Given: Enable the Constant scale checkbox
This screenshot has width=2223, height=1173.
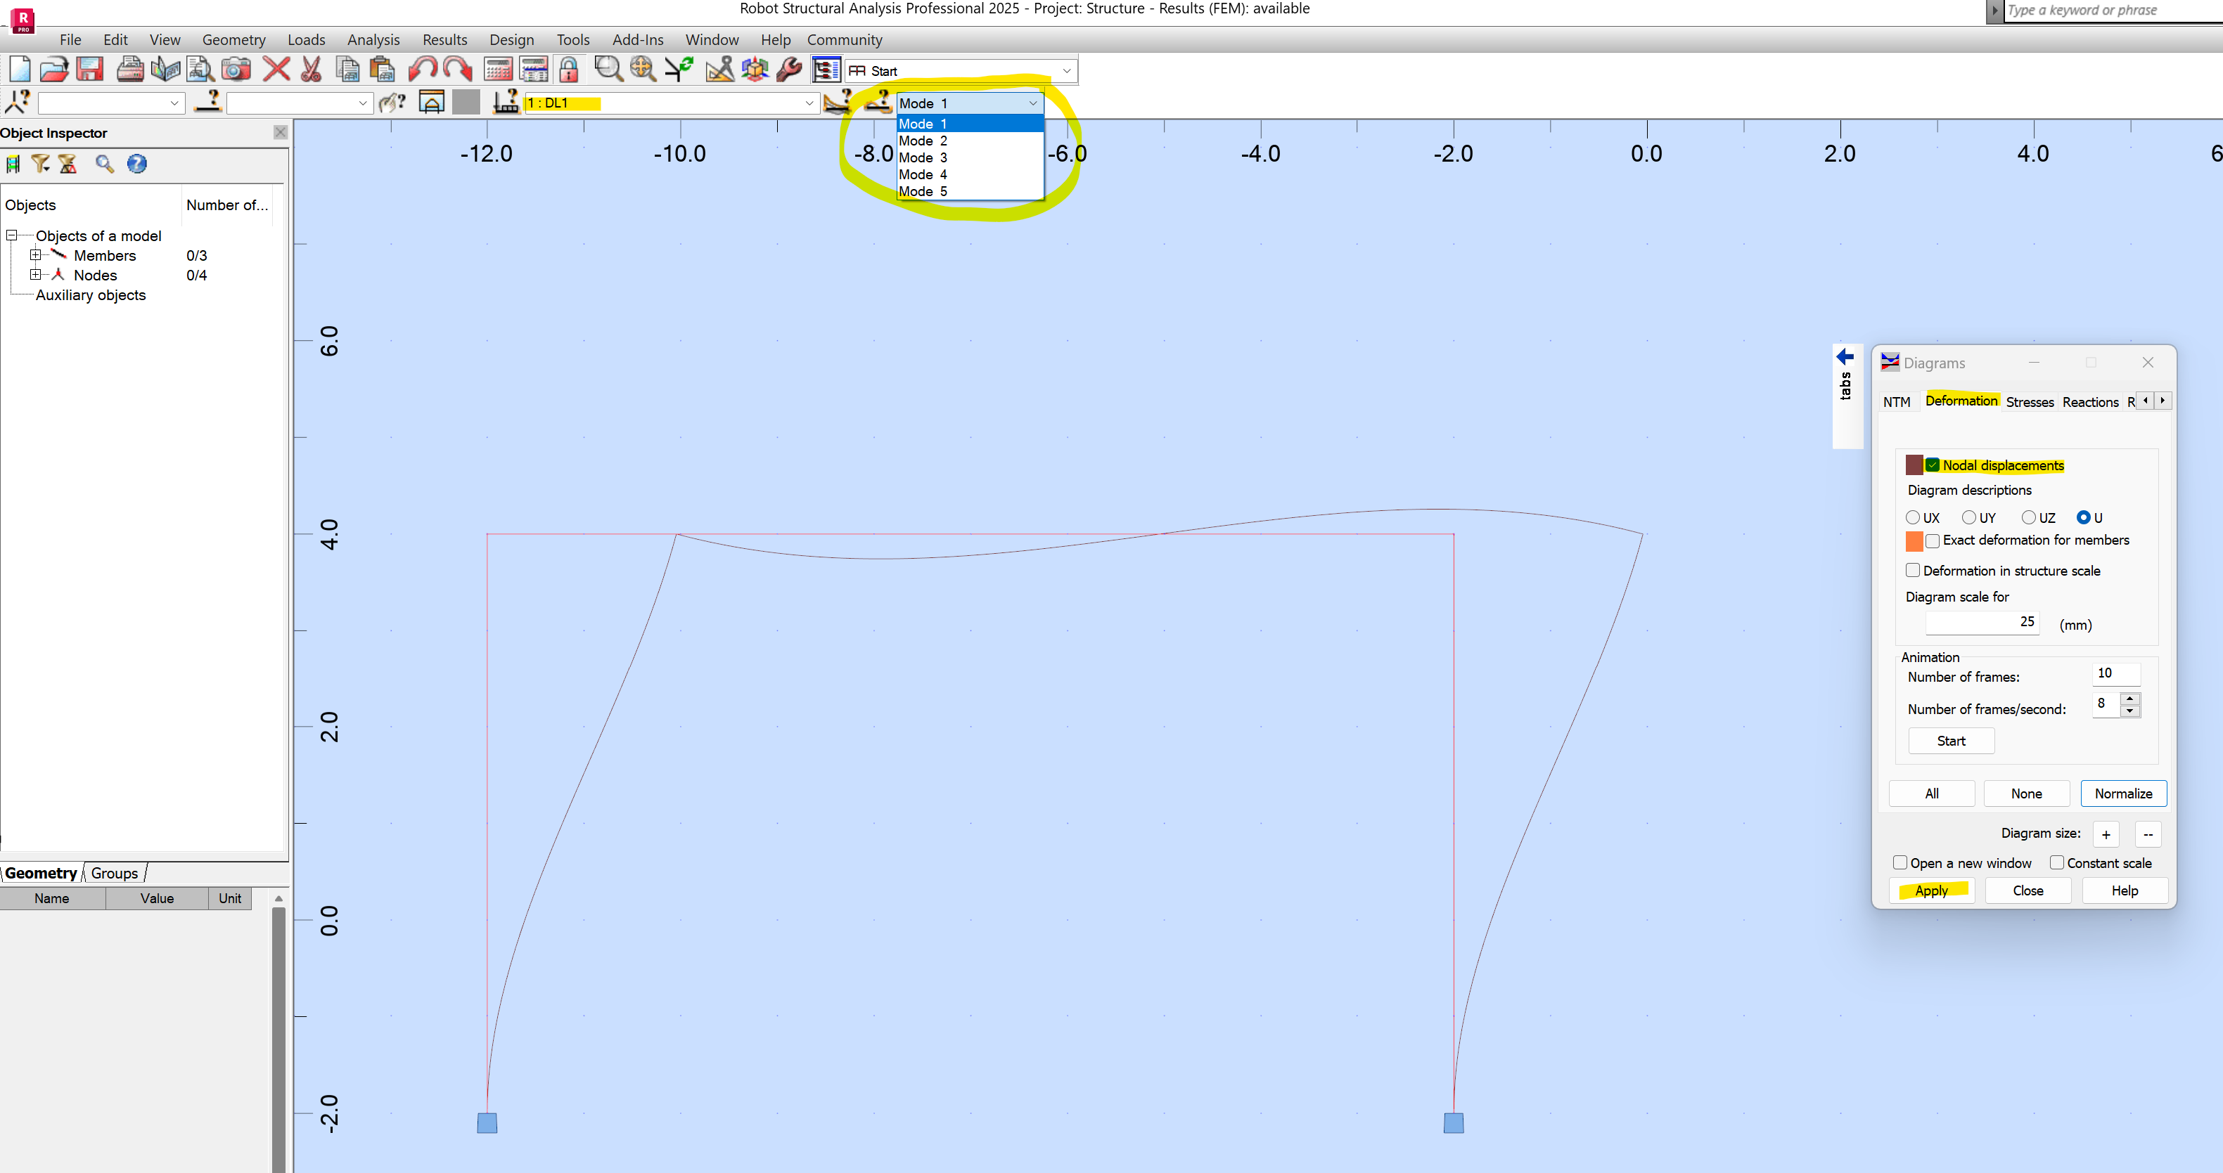Looking at the screenshot, I should [x=2057, y=862].
